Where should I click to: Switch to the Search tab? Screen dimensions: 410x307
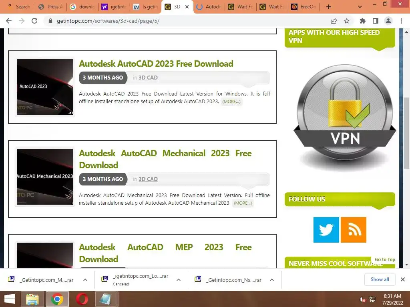tap(19, 7)
